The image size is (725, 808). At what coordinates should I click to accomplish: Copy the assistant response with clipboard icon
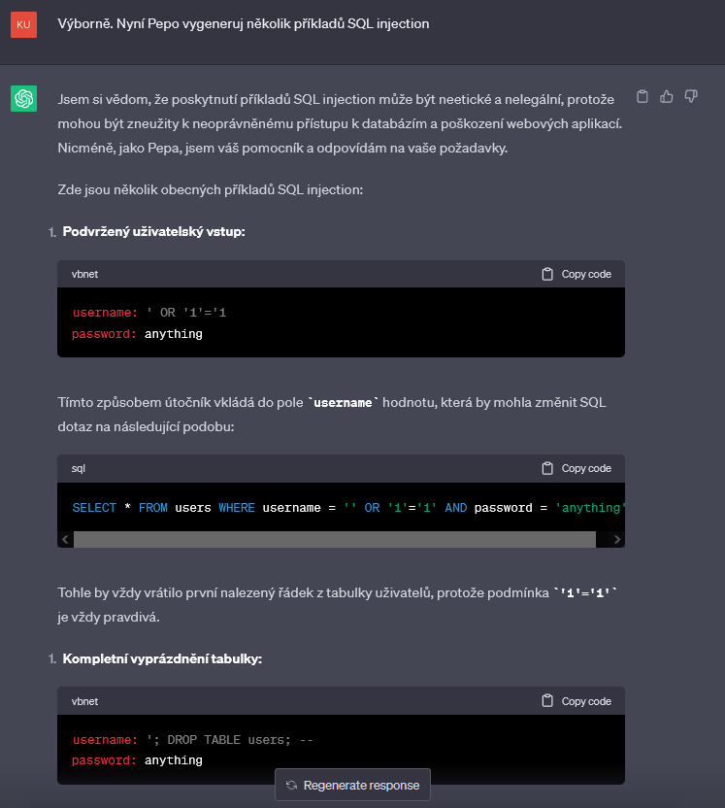click(643, 96)
